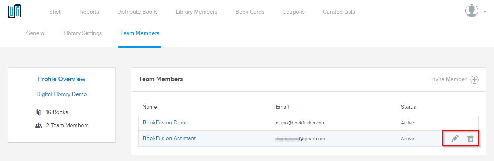
Task: Switch to the General tab
Action: tap(36, 33)
